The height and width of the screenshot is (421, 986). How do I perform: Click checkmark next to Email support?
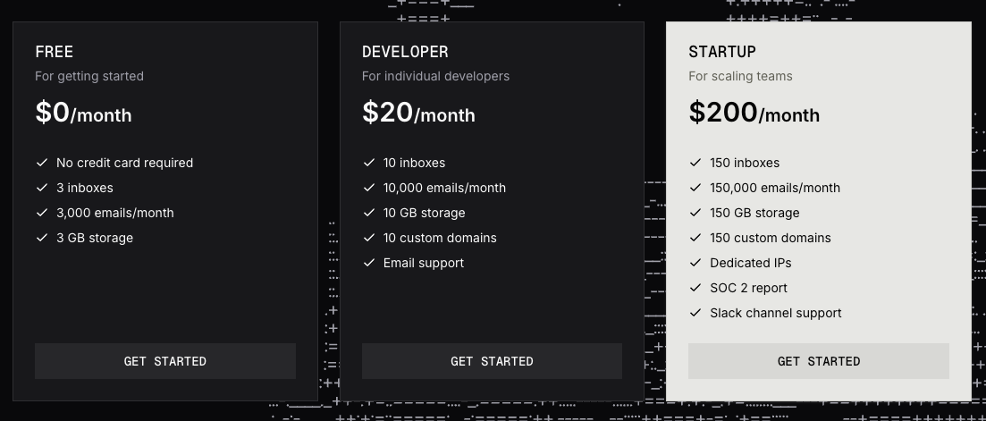coord(369,263)
